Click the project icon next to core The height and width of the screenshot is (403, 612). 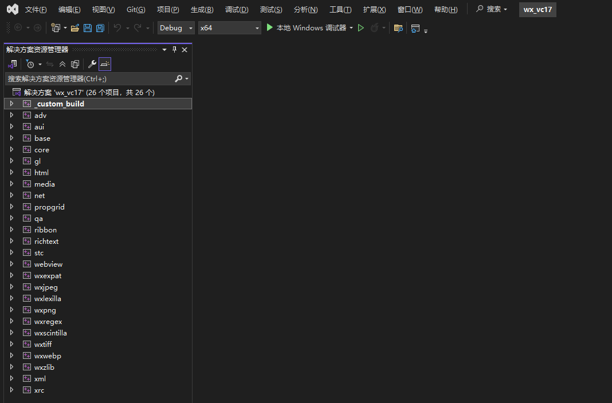coord(27,149)
